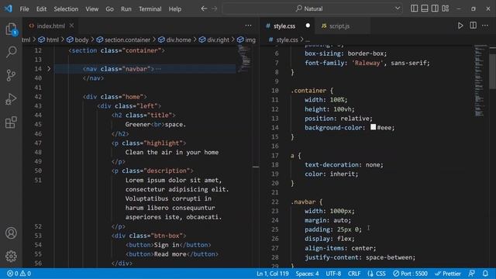Go forward with the right arrow
Screen dimensions: 496x279
click(x=215, y=9)
